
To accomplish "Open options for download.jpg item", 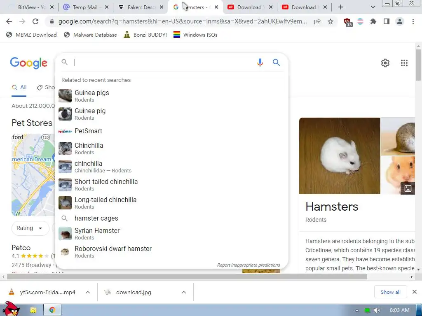I will pos(184,292).
